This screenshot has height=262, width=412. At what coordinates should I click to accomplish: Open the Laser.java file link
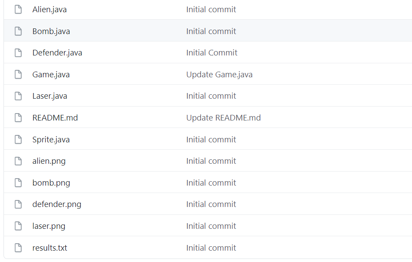pos(49,96)
